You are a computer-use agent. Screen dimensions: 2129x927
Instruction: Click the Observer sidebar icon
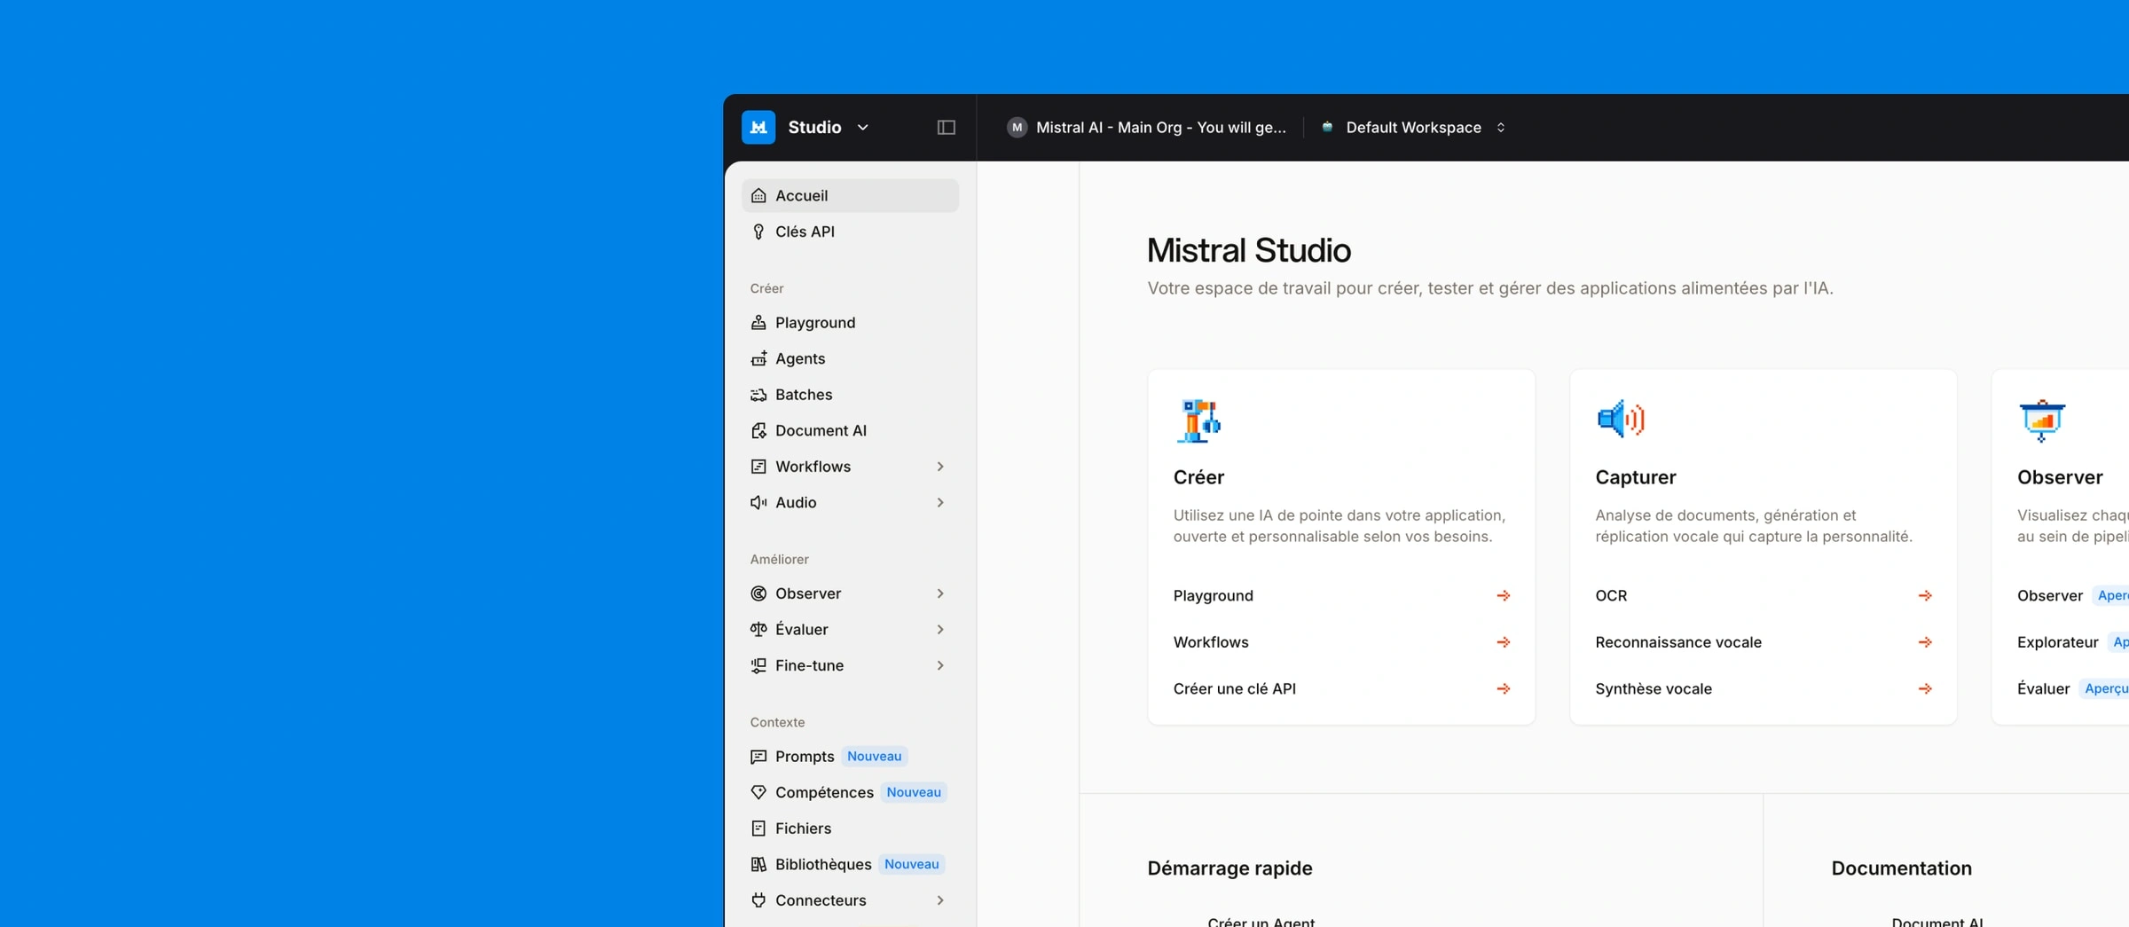pos(758,593)
